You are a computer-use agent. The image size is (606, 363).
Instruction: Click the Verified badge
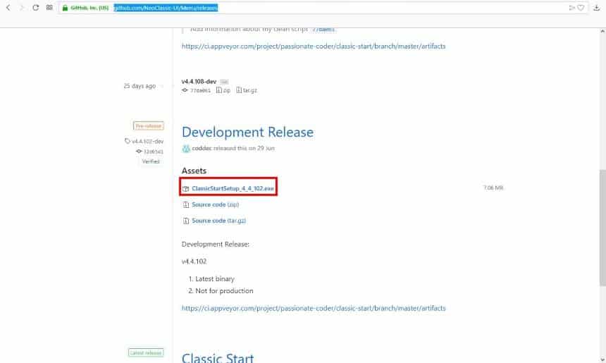[x=151, y=161]
